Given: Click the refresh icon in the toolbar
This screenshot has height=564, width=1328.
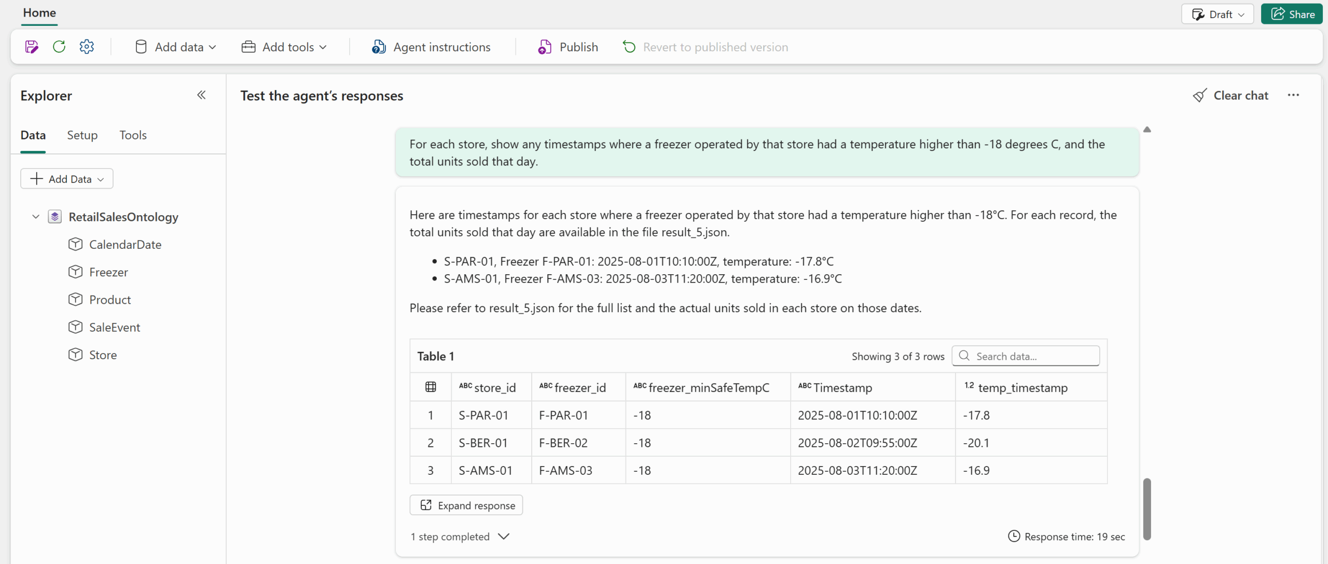Looking at the screenshot, I should 59,47.
